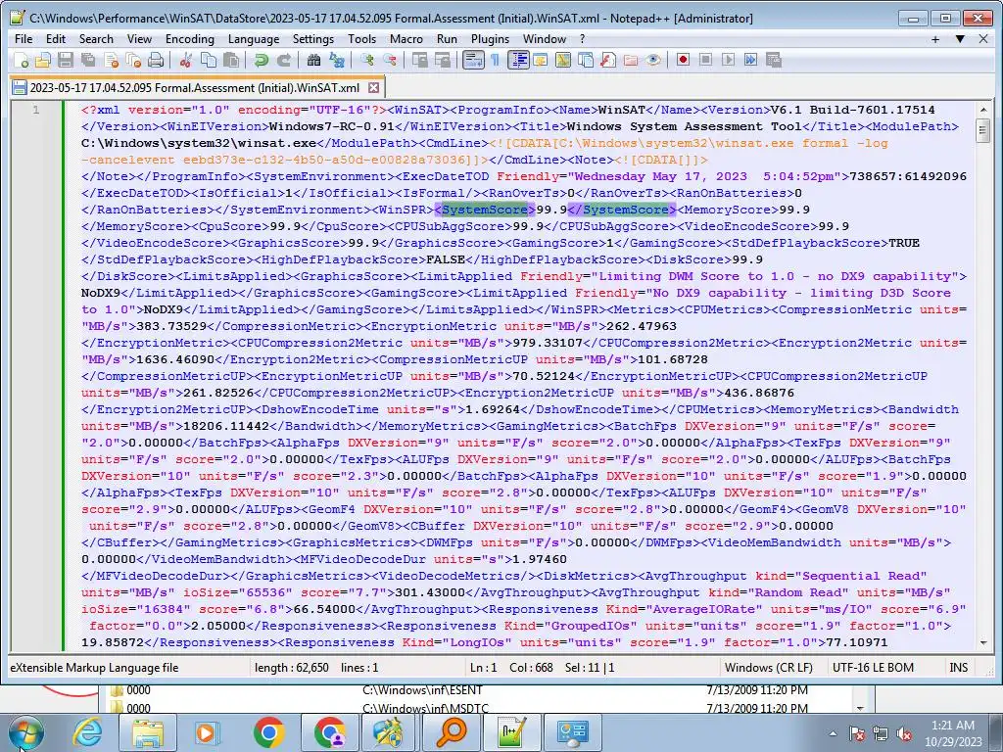The width and height of the screenshot is (1003, 752).
Task: Click the Windows (CR LF) status field
Action: pos(768,668)
